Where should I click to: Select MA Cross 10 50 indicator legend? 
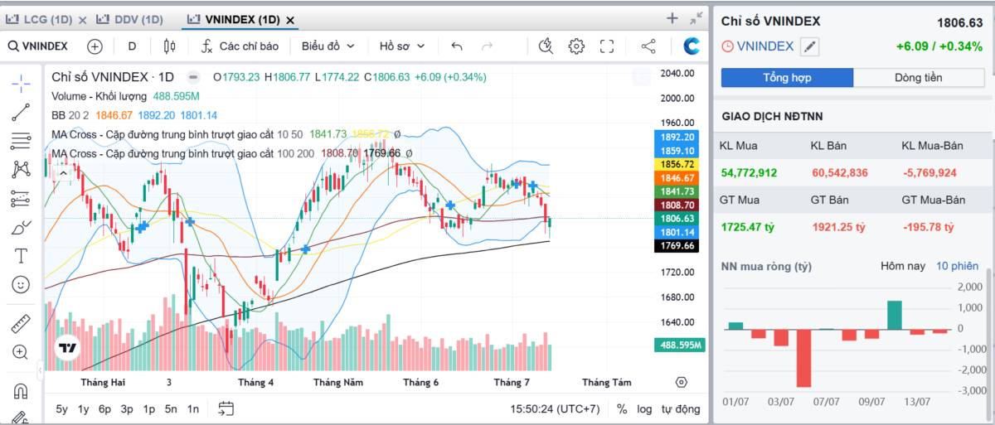(178, 134)
